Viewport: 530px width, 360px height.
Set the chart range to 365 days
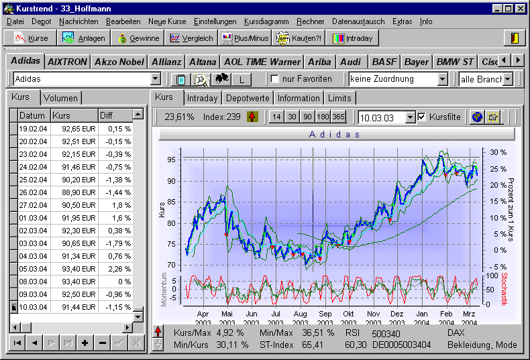tap(338, 117)
